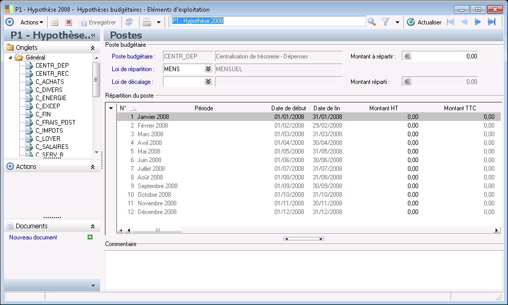Image resolution: width=508 pixels, height=305 pixels.
Task: Click in the Montant à répartir field
Action: [x=444, y=56]
